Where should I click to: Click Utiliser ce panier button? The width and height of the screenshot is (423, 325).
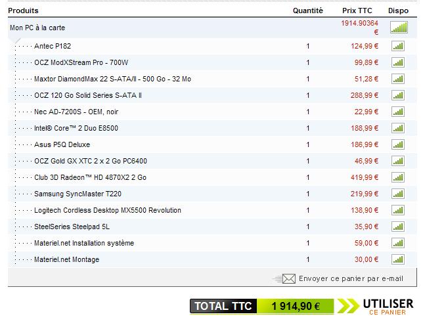[388, 307]
